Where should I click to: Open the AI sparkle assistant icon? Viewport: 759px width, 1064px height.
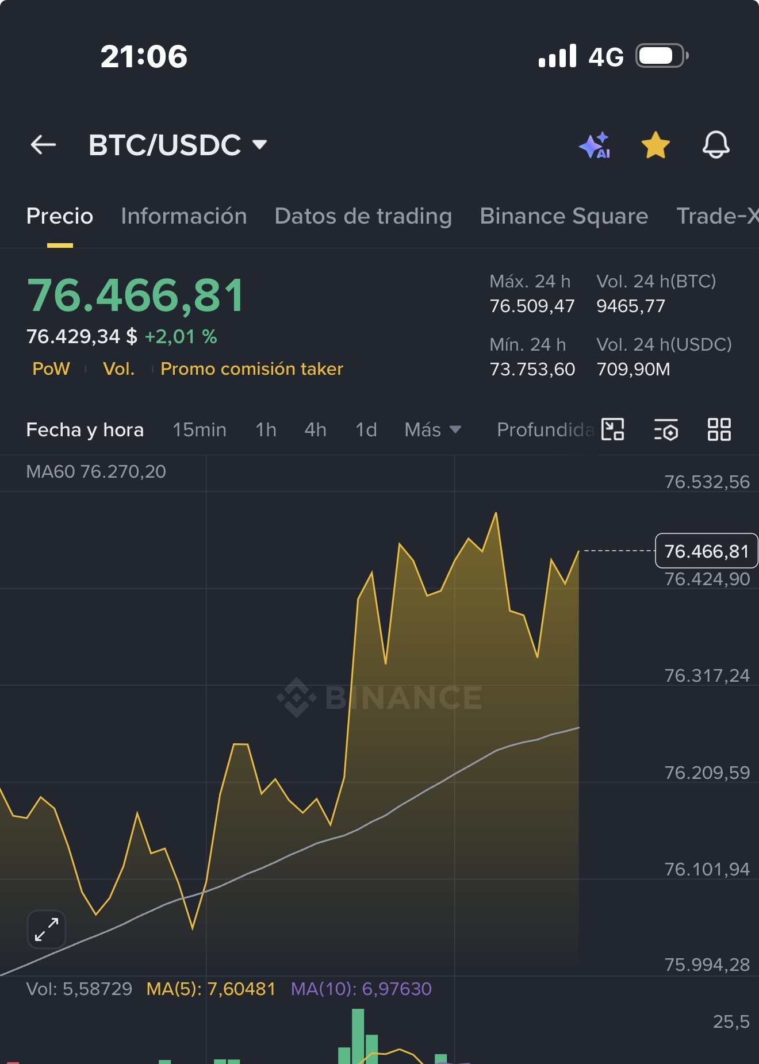pyautogui.click(x=595, y=145)
